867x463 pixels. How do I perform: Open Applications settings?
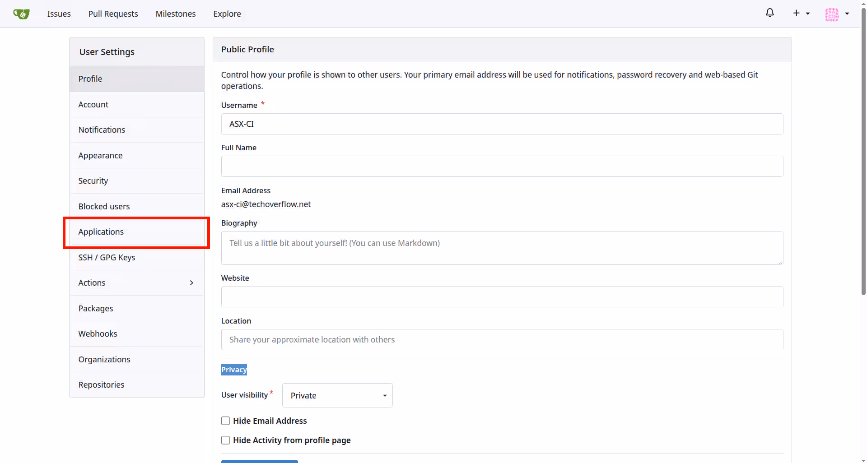click(x=101, y=231)
